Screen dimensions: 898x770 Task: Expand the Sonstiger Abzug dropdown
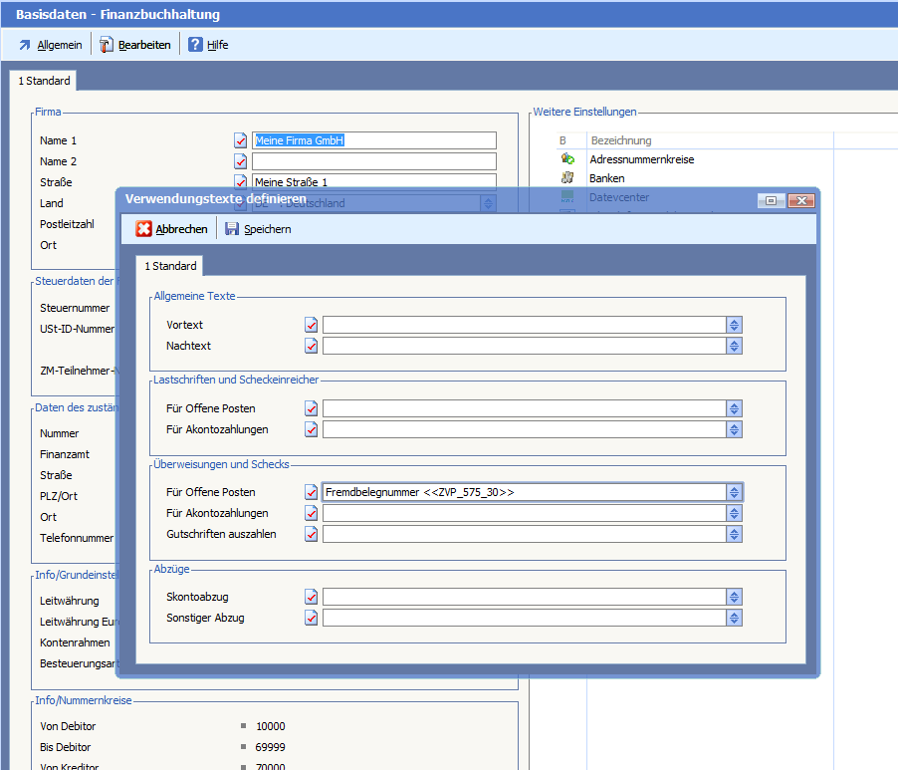pos(734,618)
